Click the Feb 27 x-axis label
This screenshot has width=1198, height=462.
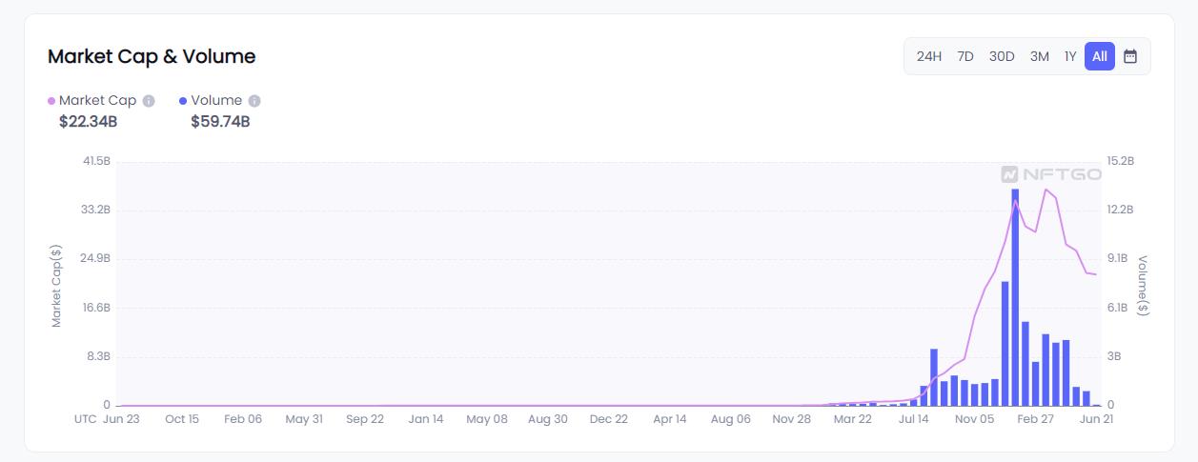1035,419
